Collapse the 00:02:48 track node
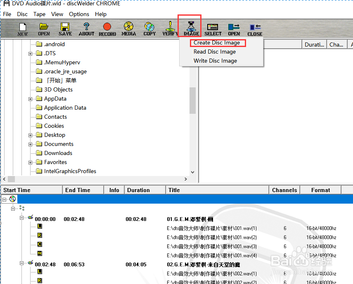This screenshot has width=353, height=284. [21, 263]
